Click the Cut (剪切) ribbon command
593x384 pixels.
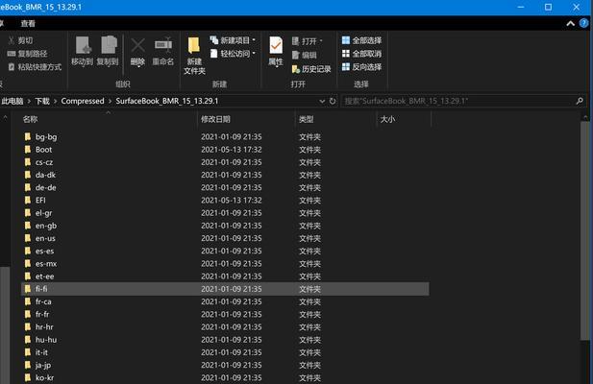(x=21, y=40)
